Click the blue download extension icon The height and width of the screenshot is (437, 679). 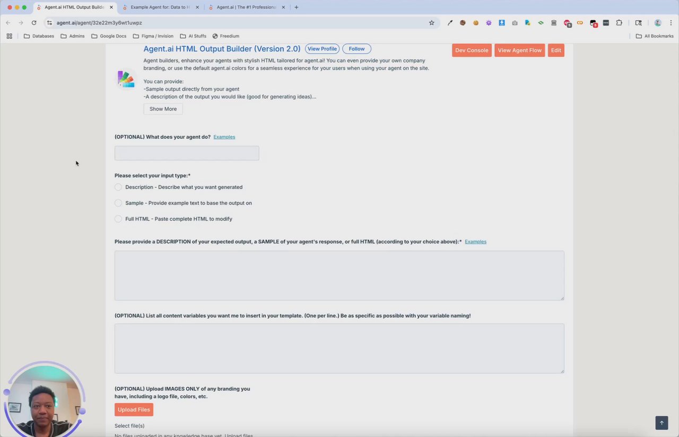coord(502,23)
